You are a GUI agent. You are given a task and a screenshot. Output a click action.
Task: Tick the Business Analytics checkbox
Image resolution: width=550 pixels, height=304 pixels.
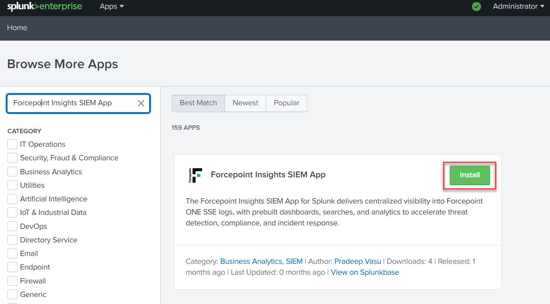pyautogui.click(x=13, y=172)
